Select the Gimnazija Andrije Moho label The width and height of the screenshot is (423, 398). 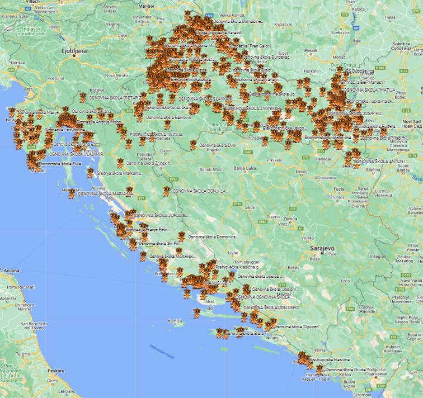coord(98,122)
